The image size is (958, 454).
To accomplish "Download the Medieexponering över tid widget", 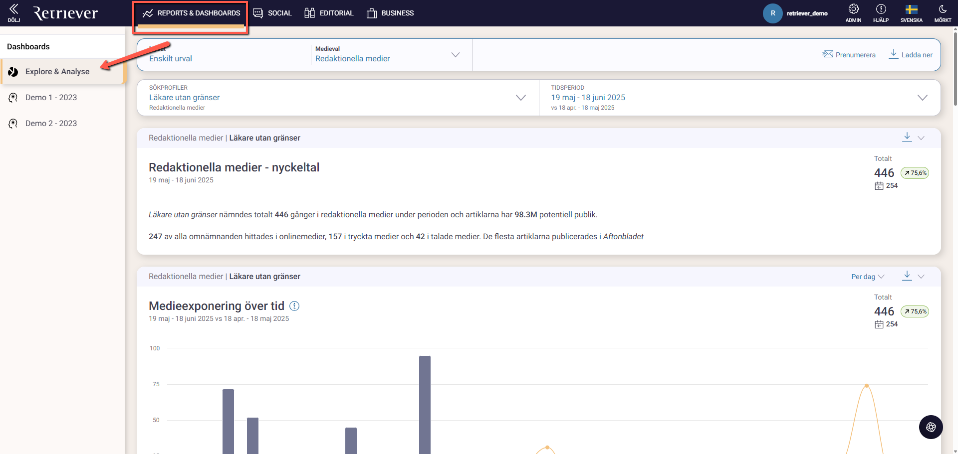I will pyautogui.click(x=907, y=276).
